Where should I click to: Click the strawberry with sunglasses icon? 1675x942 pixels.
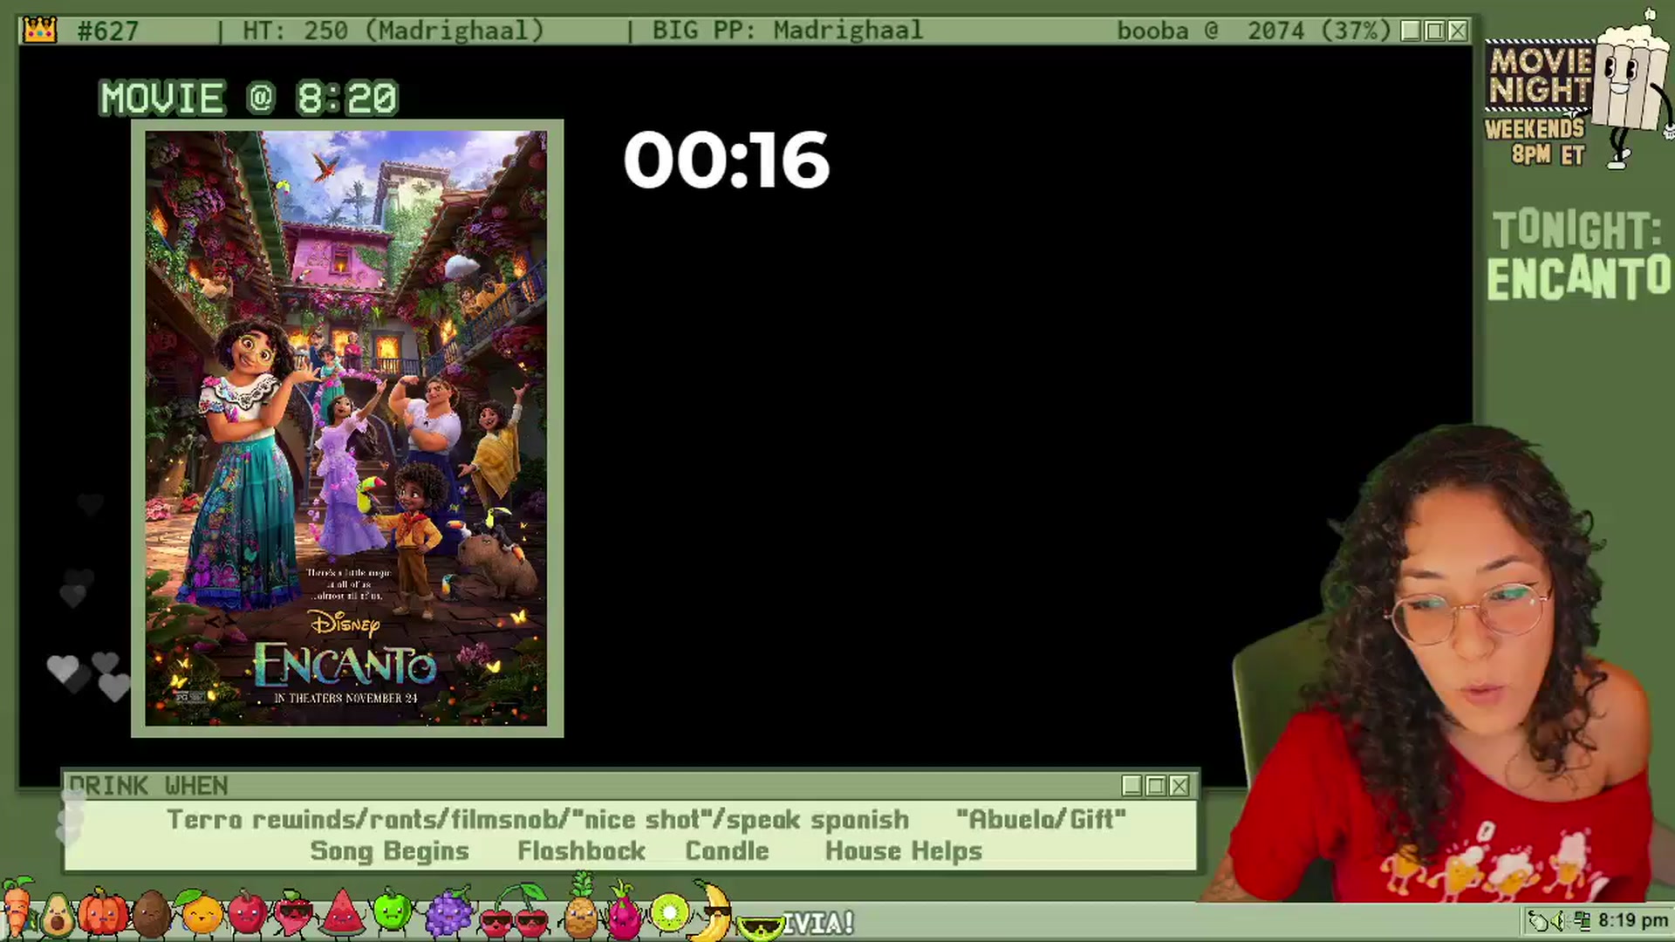click(292, 914)
